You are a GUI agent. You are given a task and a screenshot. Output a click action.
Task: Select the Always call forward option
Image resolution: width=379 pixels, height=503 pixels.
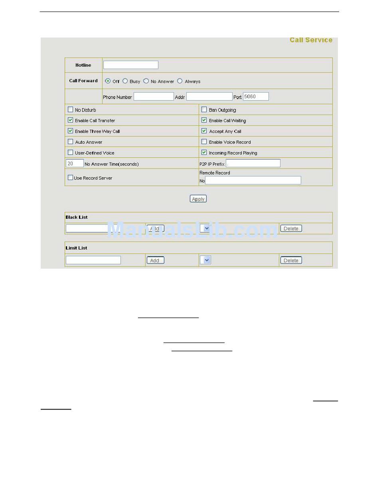coord(180,81)
